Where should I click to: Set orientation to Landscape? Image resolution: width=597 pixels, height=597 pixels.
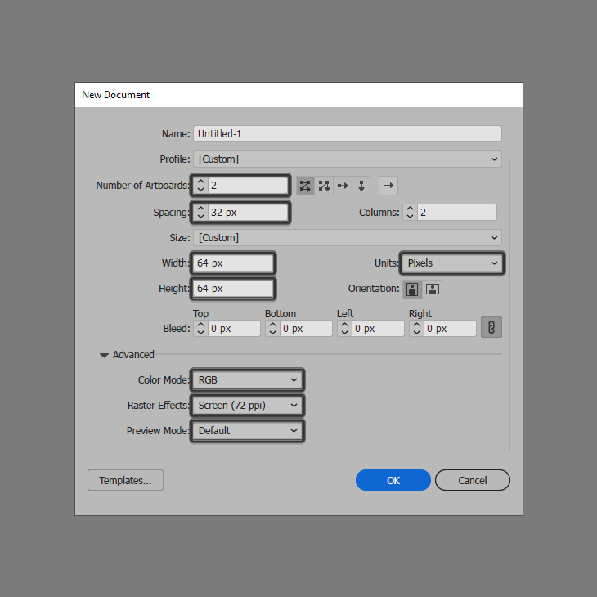pos(433,290)
